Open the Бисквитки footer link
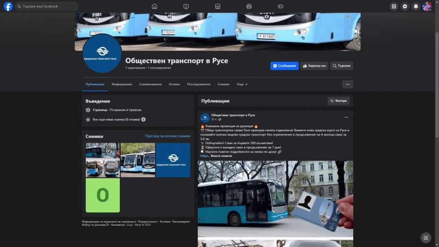The image size is (439, 247). [118, 225]
